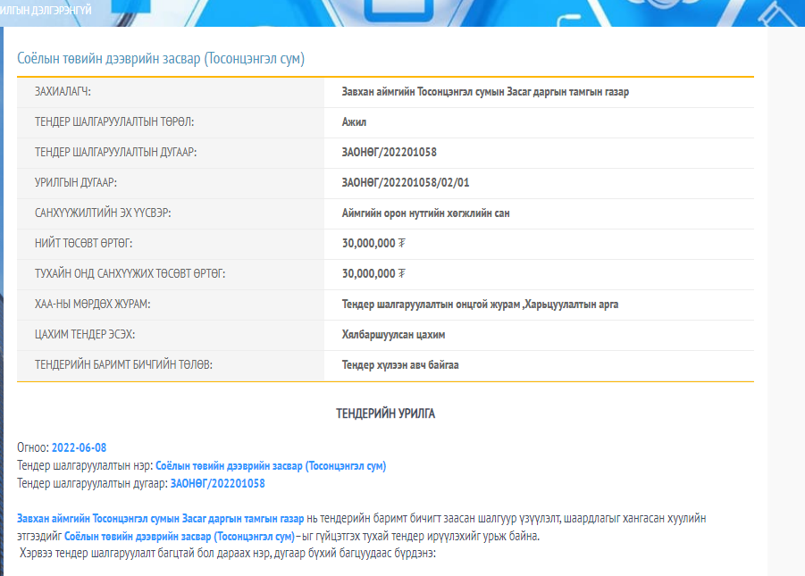Click the funding source 'Аймгийн орон нутгийн хөгжлийн сан'
Image resolution: width=805 pixels, height=576 pixels.
point(425,213)
